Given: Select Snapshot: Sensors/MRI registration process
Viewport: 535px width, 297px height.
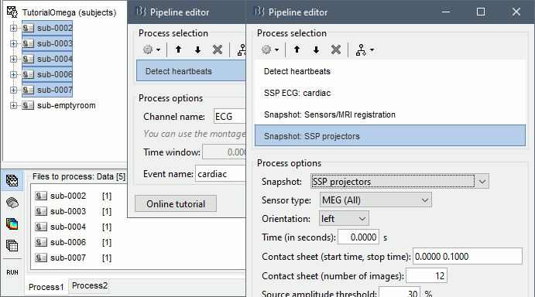Looking at the screenshot, I should click(390, 114).
